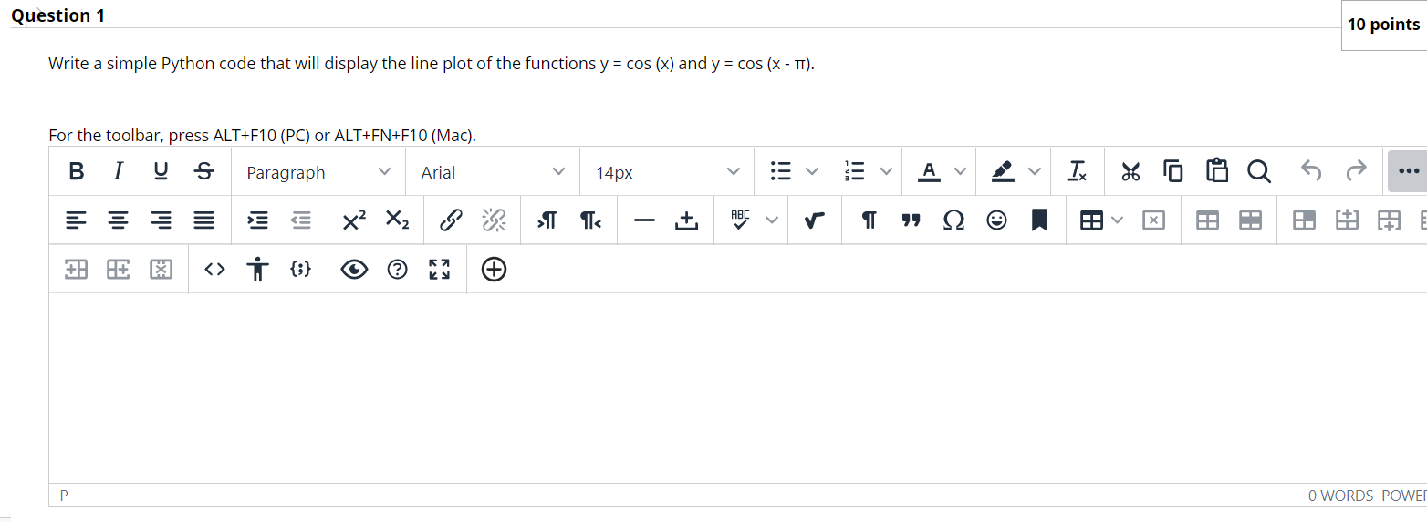Viewport: 1427px width, 522px height.
Task: Open table properties
Action: click(1207, 220)
